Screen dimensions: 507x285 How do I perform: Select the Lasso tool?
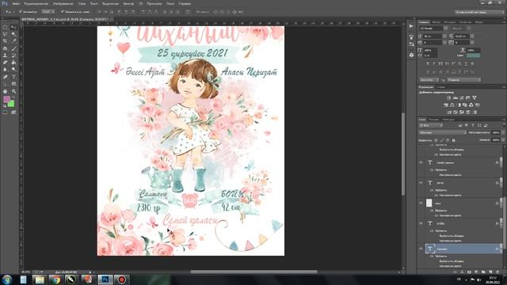(x=6, y=34)
